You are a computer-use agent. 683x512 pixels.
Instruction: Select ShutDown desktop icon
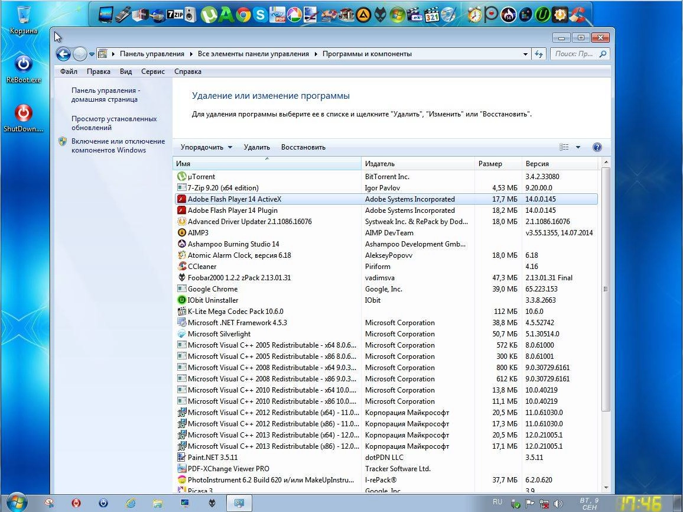(x=24, y=118)
